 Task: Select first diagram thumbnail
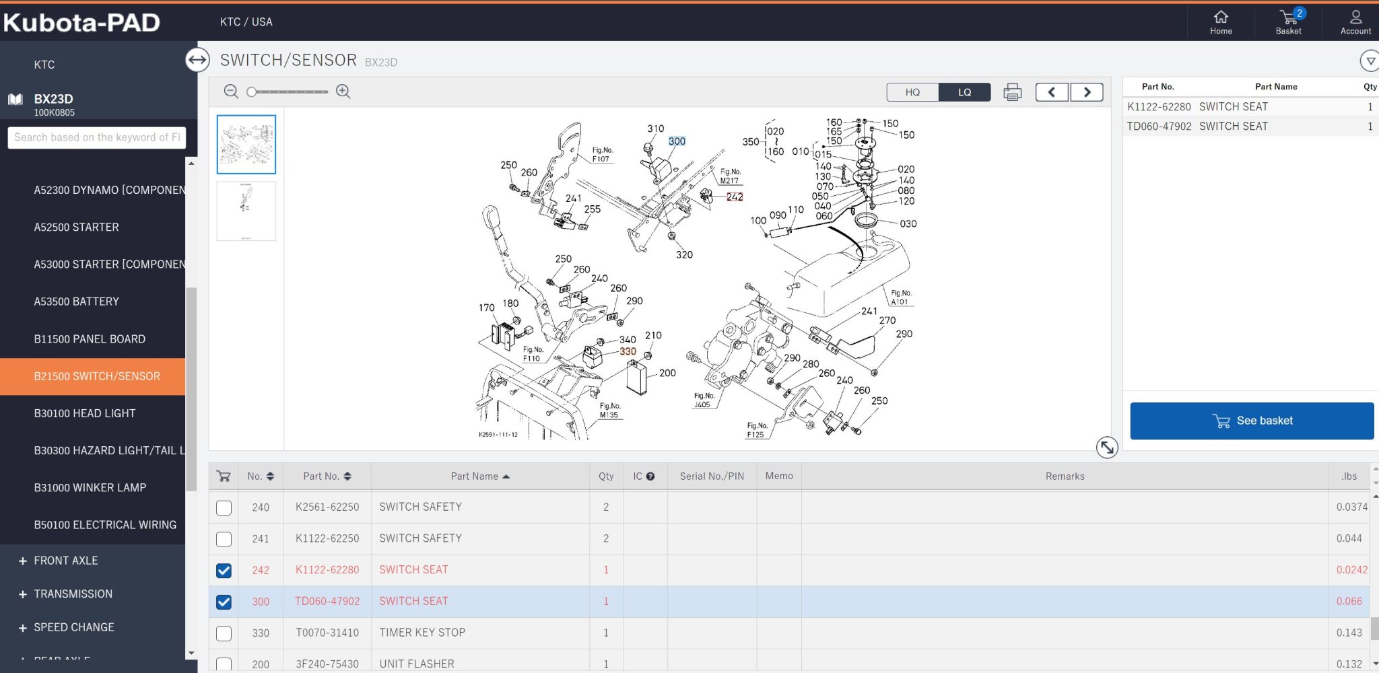(246, 144)
